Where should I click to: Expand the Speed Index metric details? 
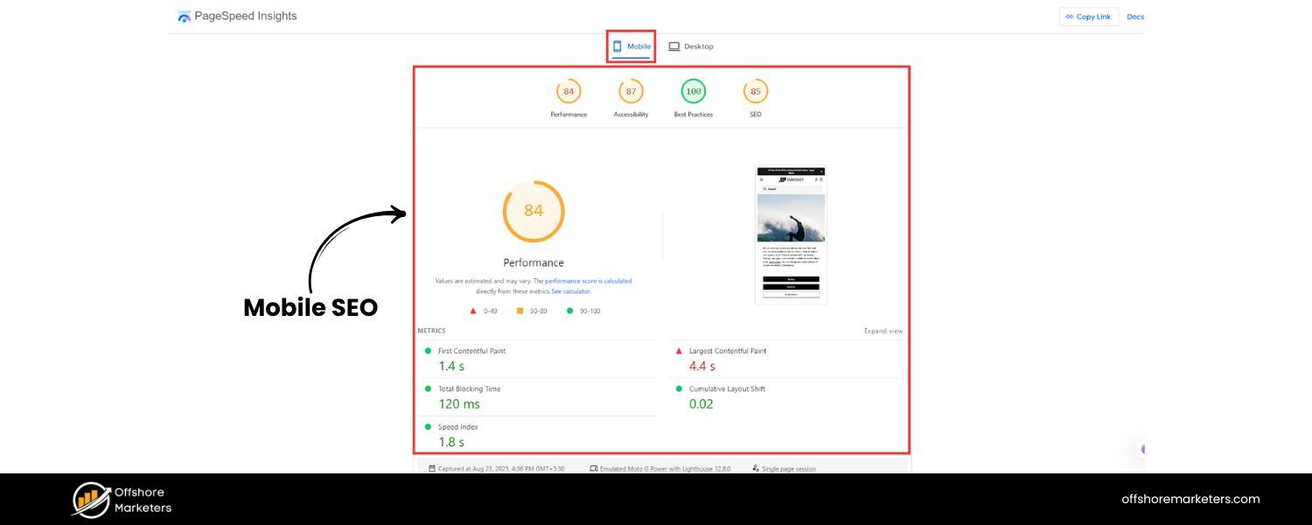(459, 426)
